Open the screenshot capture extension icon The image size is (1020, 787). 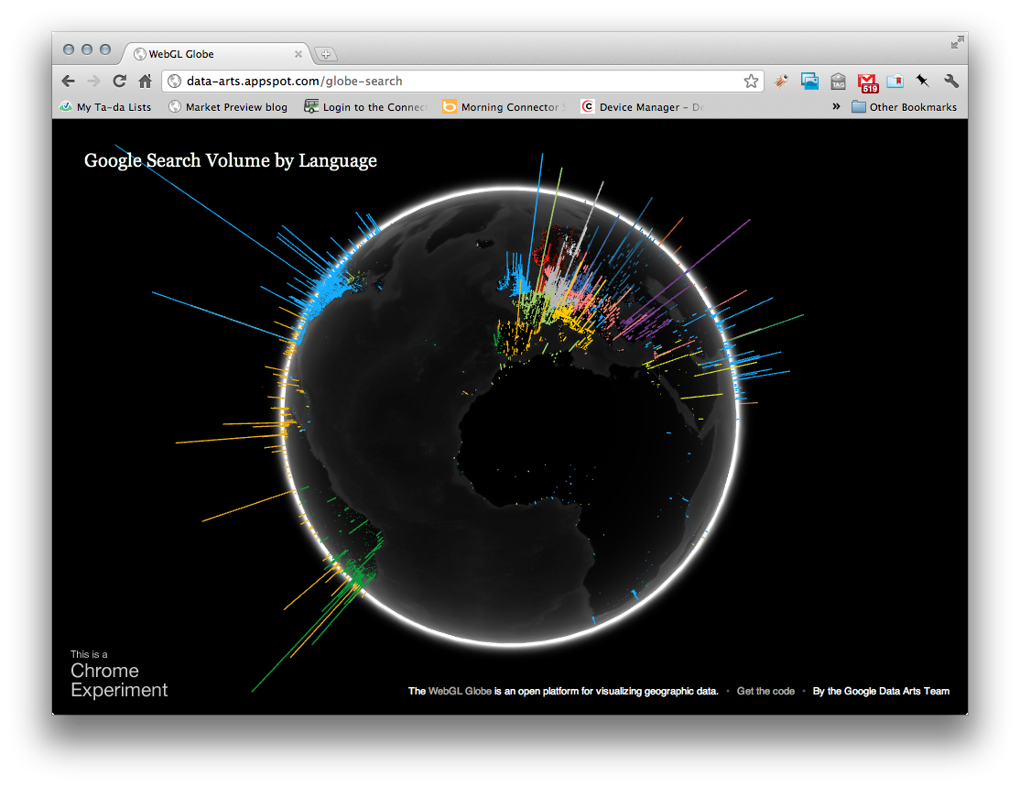pyautogui.click(x=809, y=82)
